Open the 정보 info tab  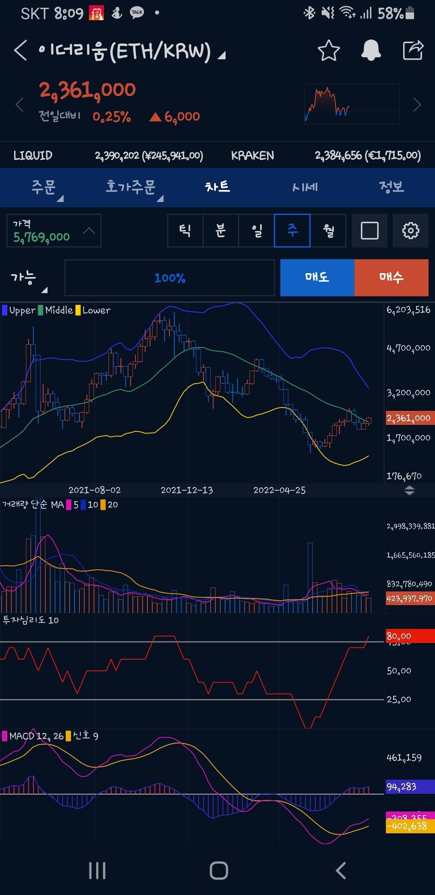tap(391, 187)
